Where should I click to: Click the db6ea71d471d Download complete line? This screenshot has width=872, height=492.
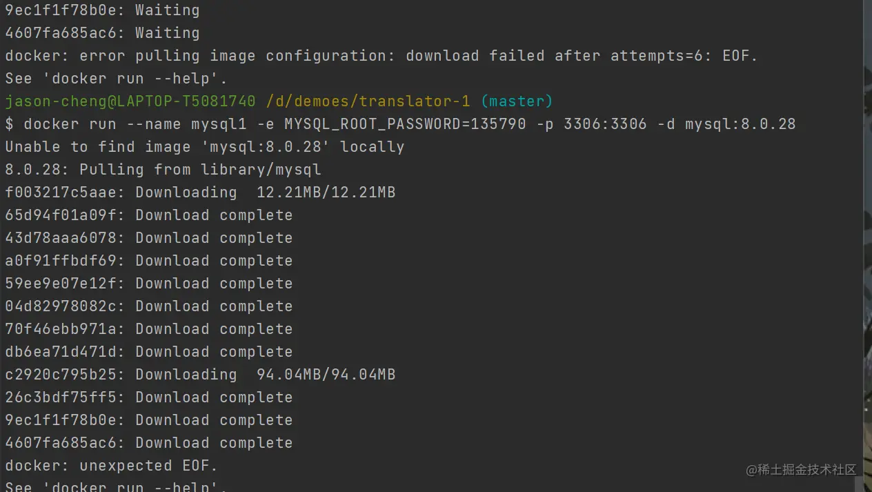pos(148,352)
